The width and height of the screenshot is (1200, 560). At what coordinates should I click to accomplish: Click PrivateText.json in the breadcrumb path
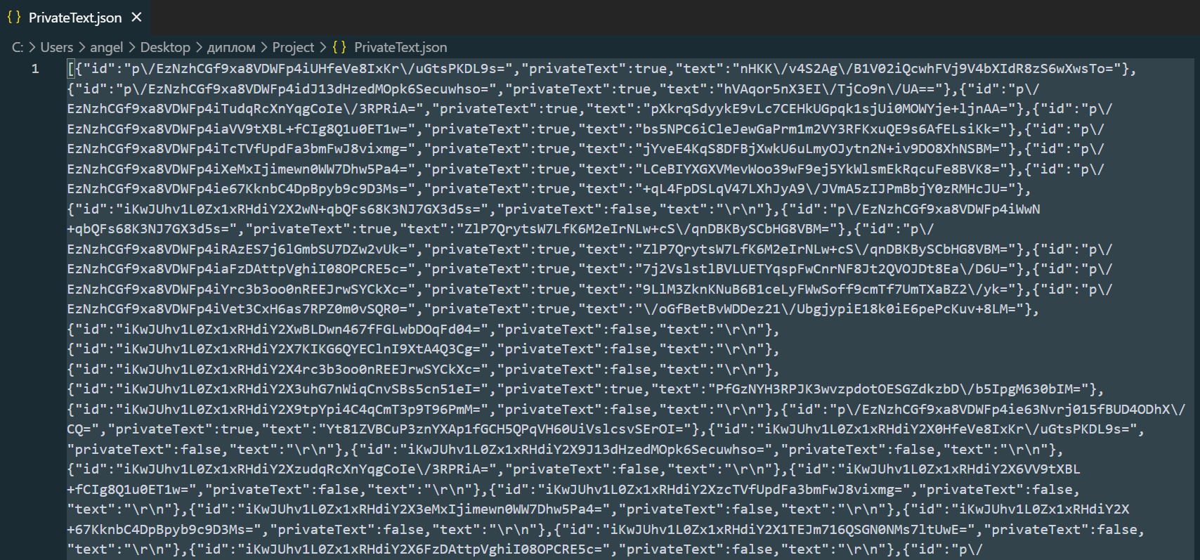pyautogui.click(x=400, y=47)
